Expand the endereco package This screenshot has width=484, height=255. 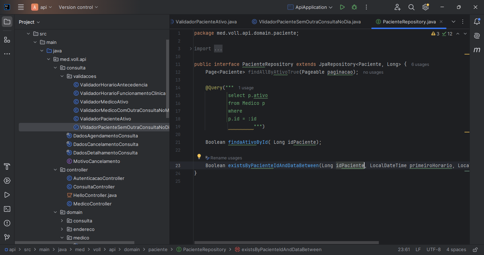62,229
